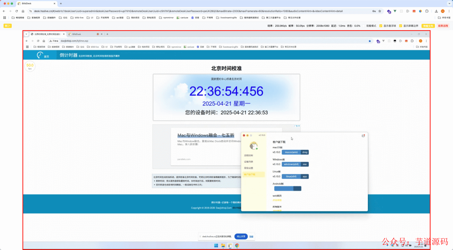Open the Mac与Windows融合 ad headline
Screen dimensions: 453x250
tap(206, 135)
